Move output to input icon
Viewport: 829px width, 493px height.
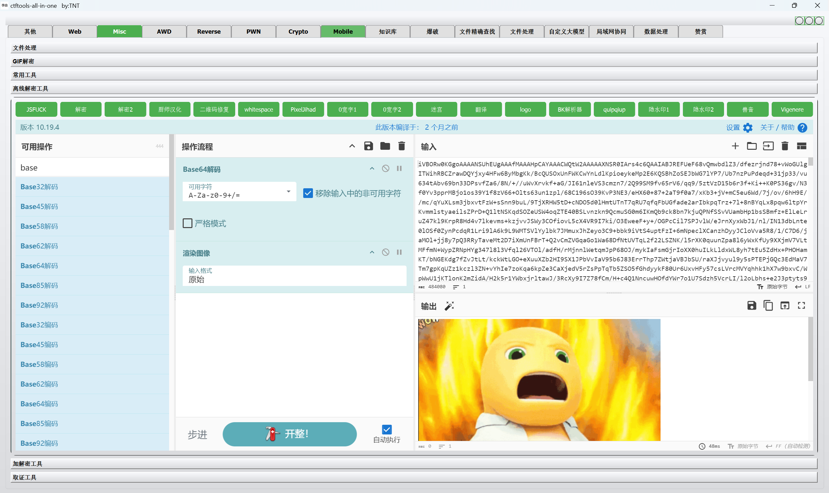click(784, 305)
